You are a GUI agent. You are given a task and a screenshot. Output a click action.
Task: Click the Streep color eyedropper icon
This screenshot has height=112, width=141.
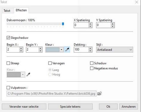(x=28, y=74)
